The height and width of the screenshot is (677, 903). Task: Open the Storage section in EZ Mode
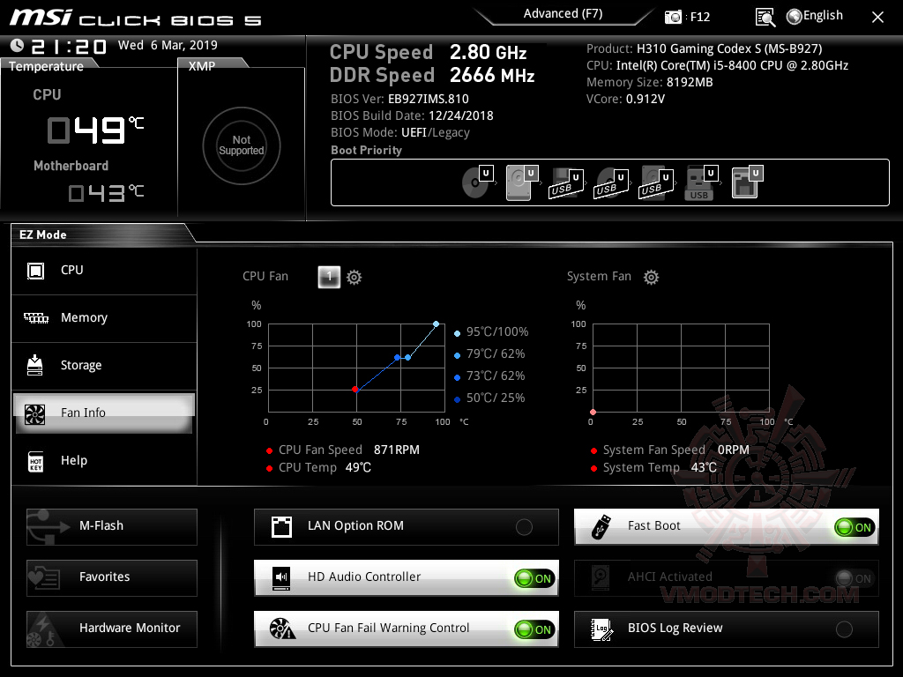[x=104, y=366]
